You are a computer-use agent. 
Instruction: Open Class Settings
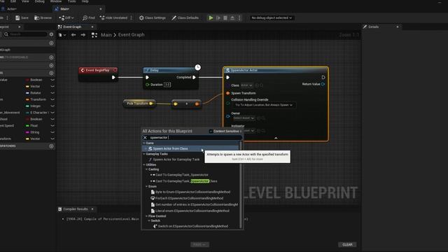click(153, 17)
